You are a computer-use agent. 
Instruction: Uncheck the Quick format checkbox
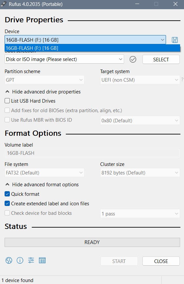pyautogui.click(x=7, y=194)
